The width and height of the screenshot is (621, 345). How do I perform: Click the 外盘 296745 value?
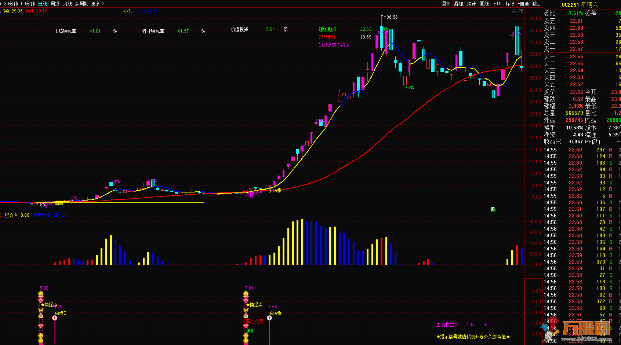[x=574, y=120]
